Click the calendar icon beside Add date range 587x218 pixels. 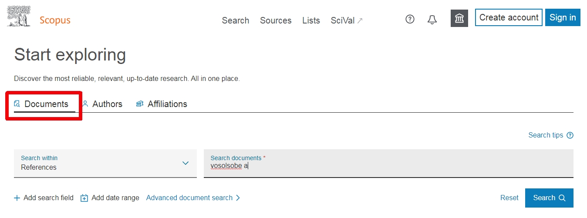pos(84,198)
